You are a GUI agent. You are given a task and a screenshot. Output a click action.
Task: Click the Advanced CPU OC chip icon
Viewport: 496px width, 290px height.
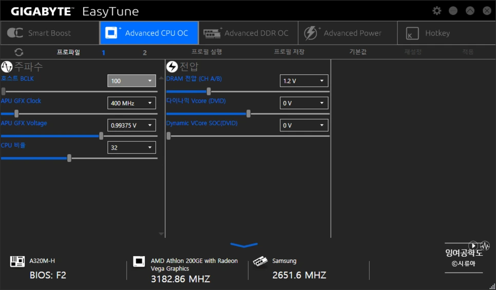point(112,33)
